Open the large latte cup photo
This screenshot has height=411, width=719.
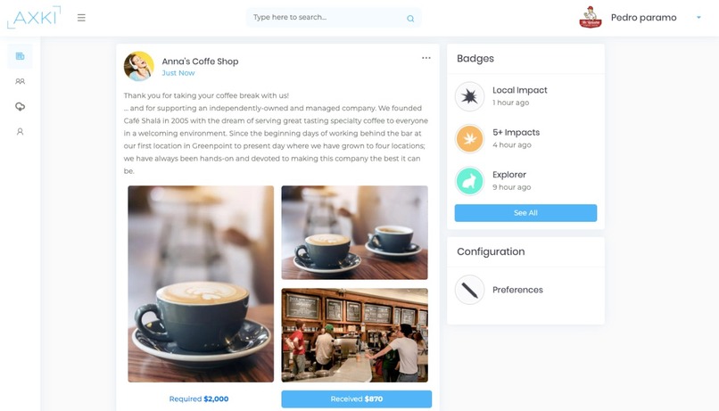click(201, 284)
